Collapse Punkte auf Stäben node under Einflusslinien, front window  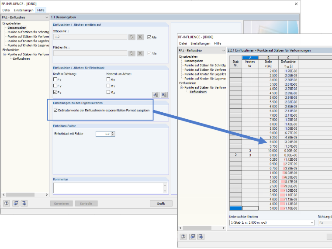pyautogui.click(x=181, y=88)
